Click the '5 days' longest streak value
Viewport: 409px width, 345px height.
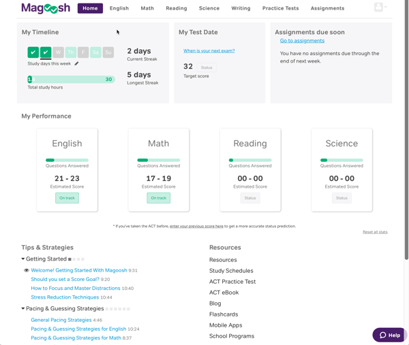click(139, 75)
